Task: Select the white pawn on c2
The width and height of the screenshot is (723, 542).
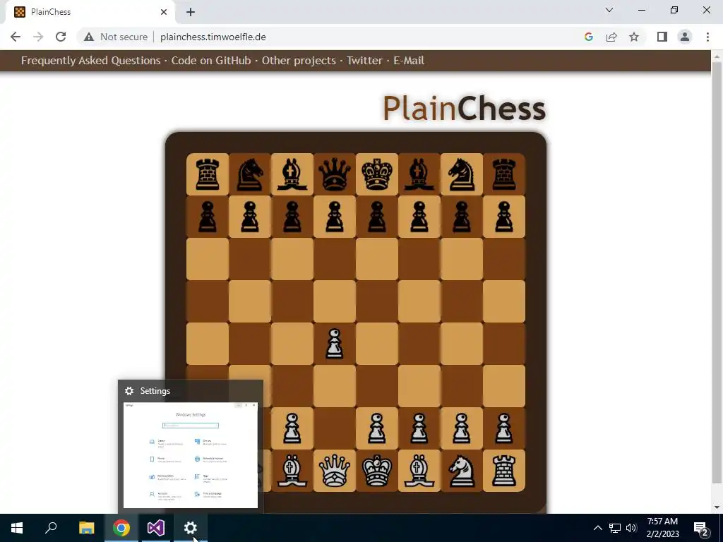Action: [x=292, y=428]
